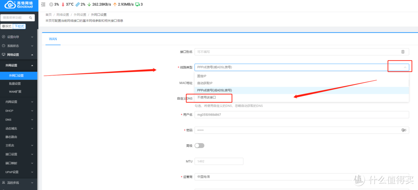The image size is (418, 190).
Task: Choose 固定IP option
Action: click(x=302, y=76)
